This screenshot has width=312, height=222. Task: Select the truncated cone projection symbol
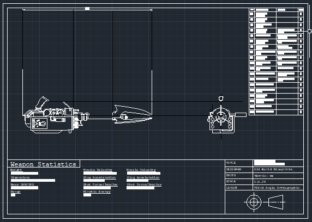tap(275, 202)
